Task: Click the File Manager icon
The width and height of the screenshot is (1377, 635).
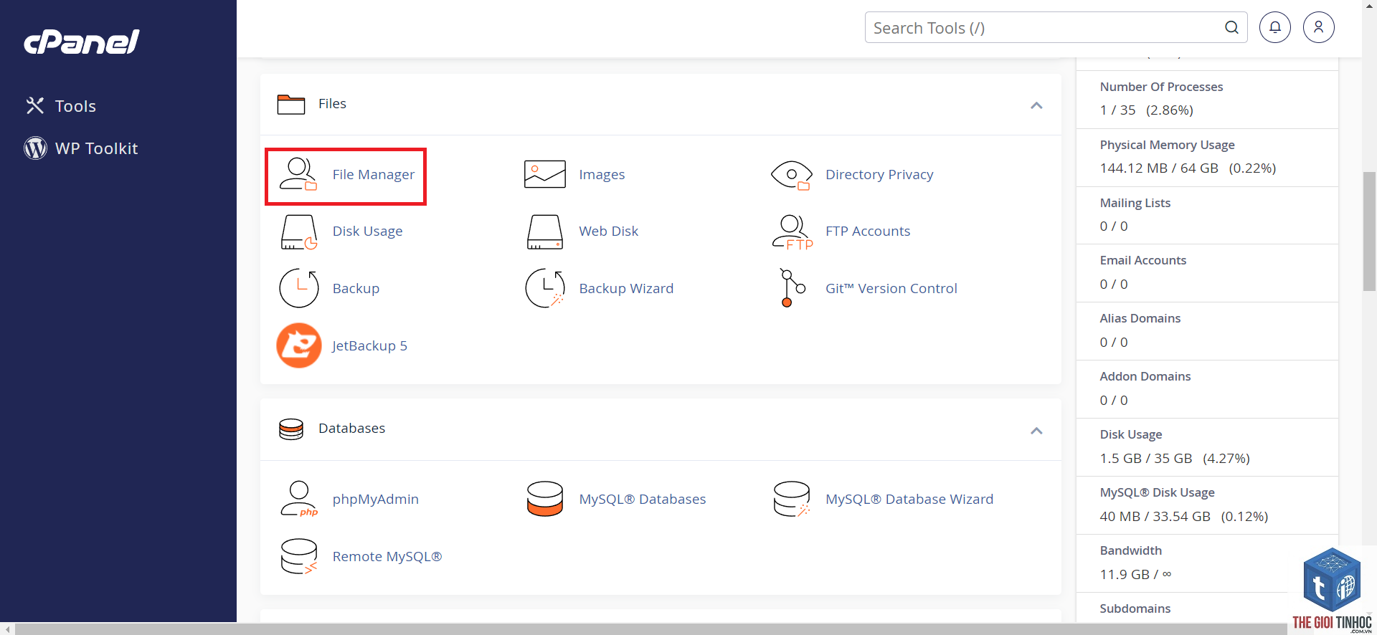Action: tap(298, 174)
